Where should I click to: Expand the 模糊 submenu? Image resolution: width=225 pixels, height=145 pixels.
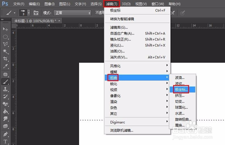pos(137,72)
